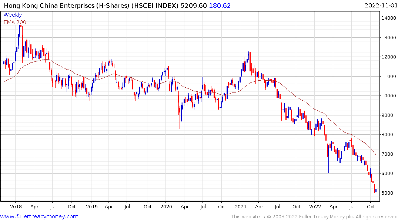Open the www.fullertreacymoney.com link
This screenshot has height=222, width=398.
pyautogui.click(x=39, y=216)
